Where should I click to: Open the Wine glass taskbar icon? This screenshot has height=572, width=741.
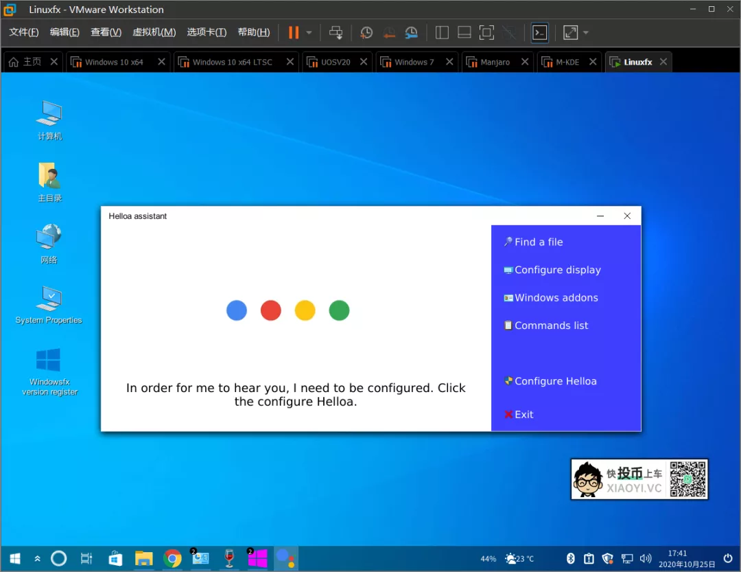[229, 558]
